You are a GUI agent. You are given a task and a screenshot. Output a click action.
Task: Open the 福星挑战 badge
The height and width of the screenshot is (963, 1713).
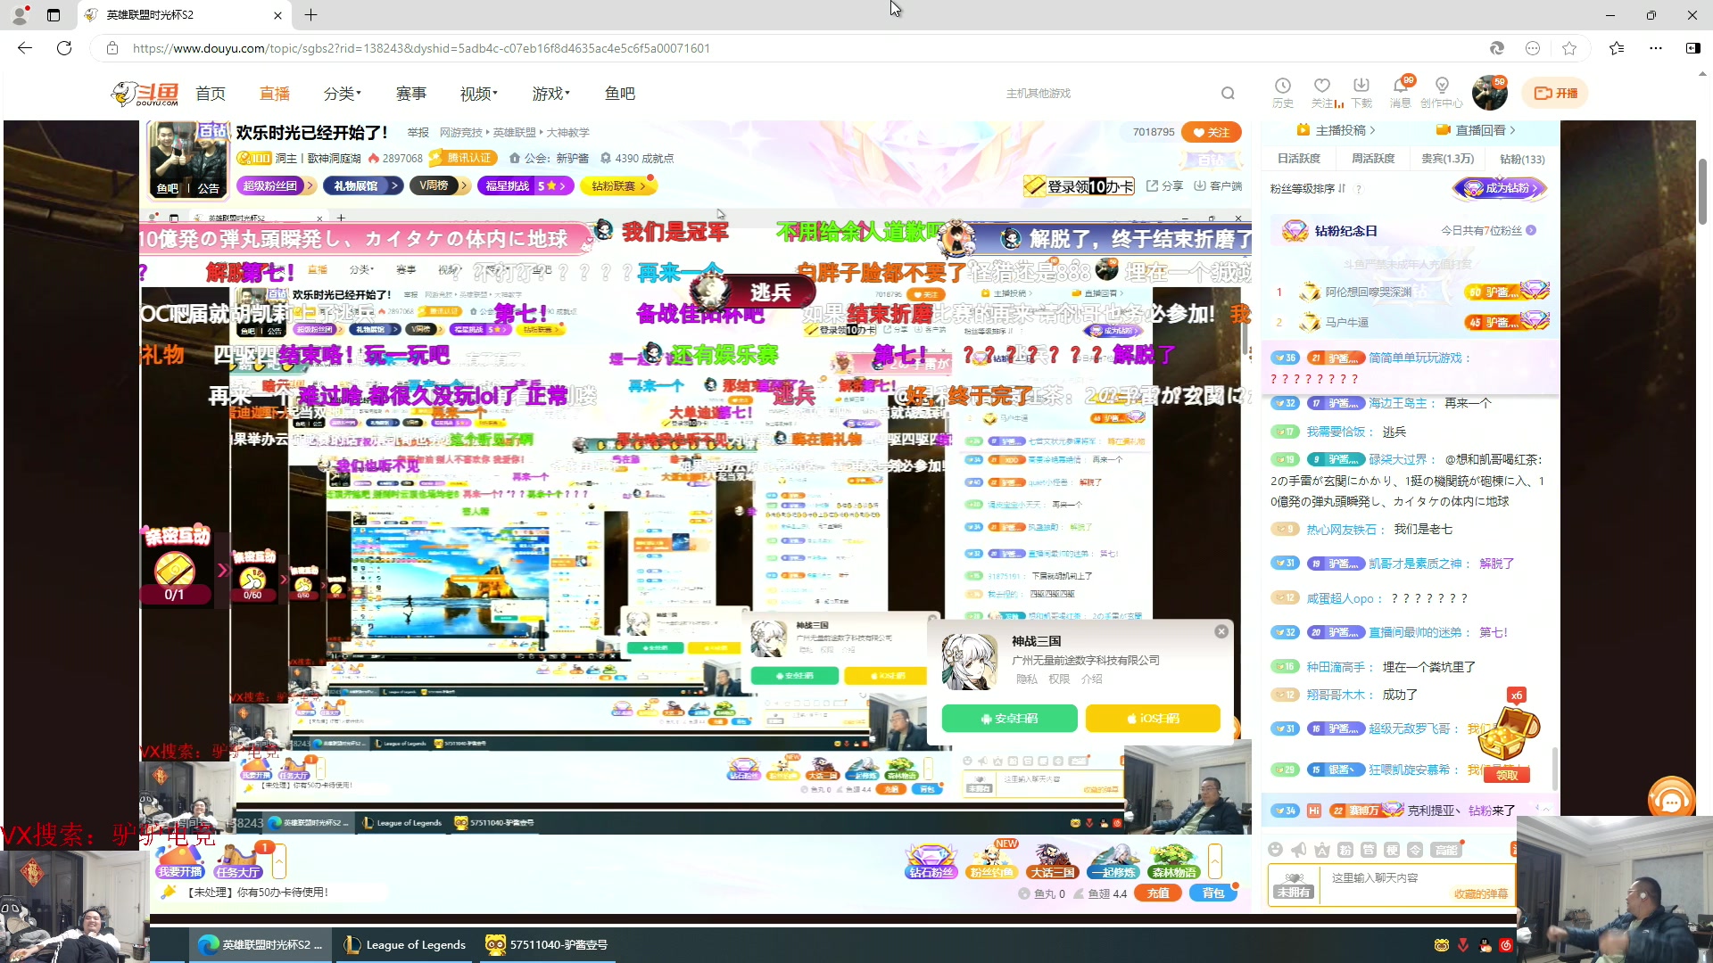[525, 185]
